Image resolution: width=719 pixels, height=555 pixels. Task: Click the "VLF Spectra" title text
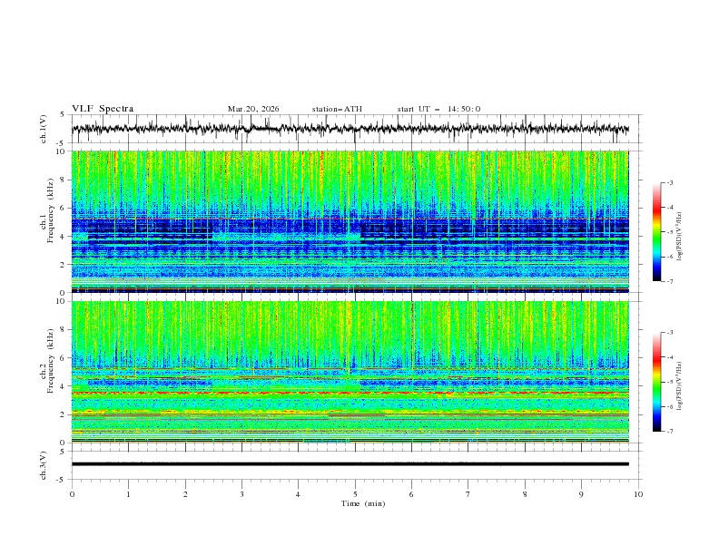click(103, 109)
